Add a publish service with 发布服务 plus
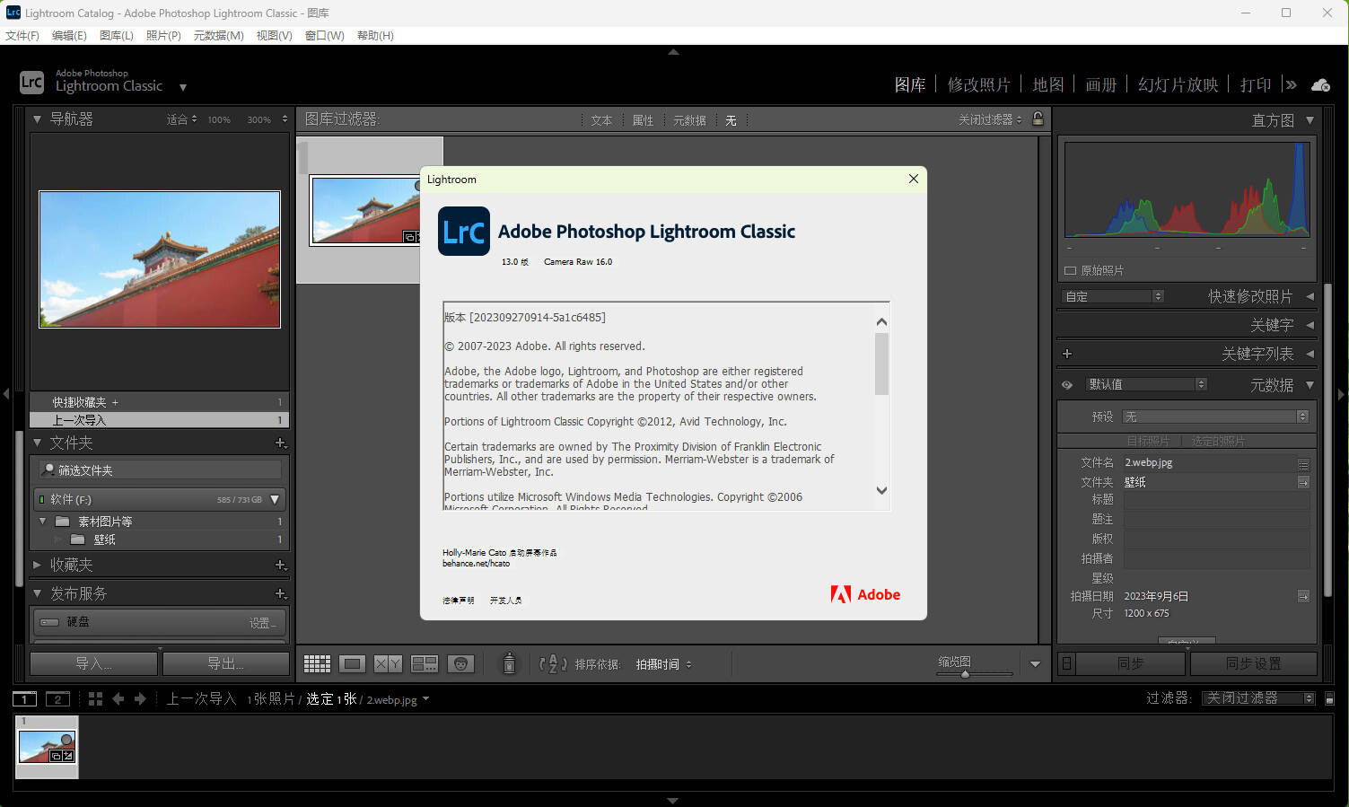 (281, 593)
